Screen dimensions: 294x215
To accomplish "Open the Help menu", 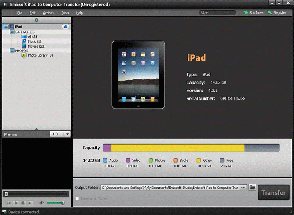I will 80,13.
